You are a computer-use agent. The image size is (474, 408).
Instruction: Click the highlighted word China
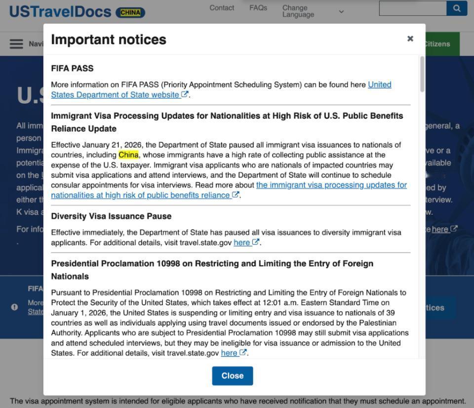[128, 155]
